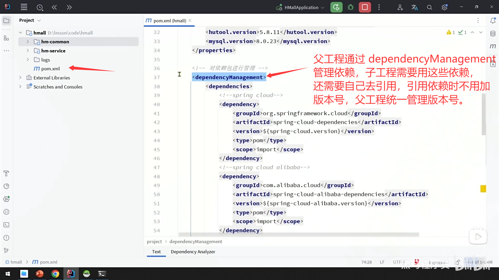Toggle the Project tool window folder icon
499x280 pixels.
click(6, 20)
